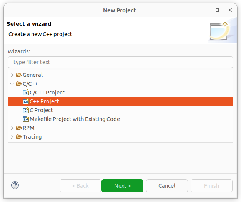
Task: Click the C/C++ Project wizard icon
Action: [26, 93]
